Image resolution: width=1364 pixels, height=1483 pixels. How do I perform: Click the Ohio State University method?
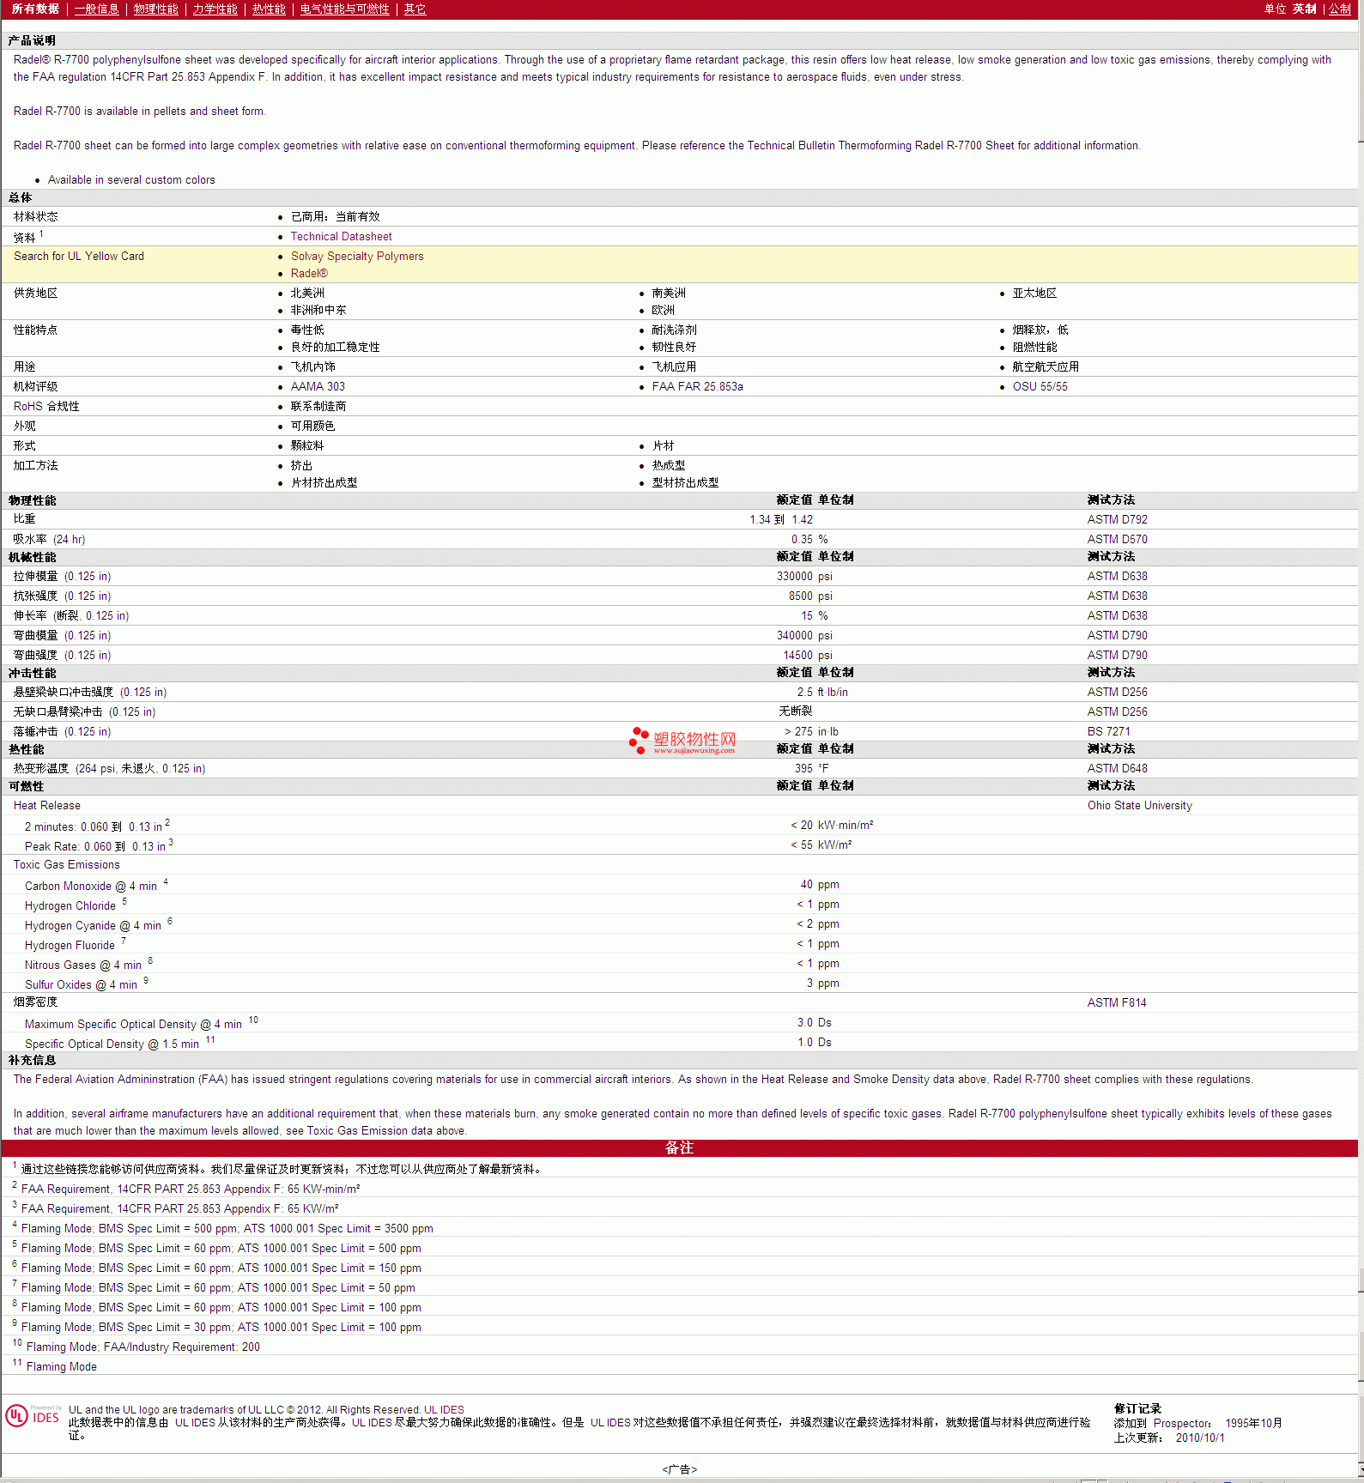[1139, 805]
